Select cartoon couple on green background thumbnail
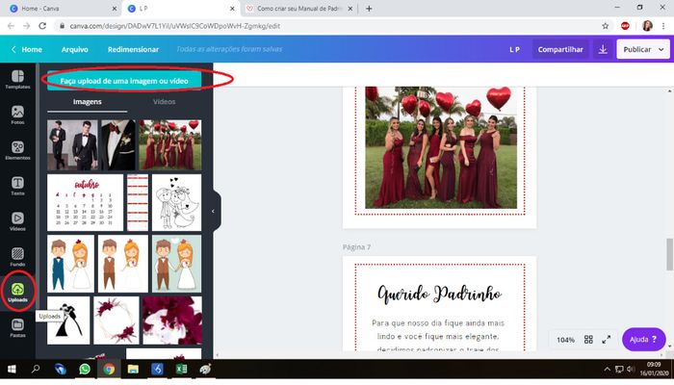674x385 pixels. 176,264
